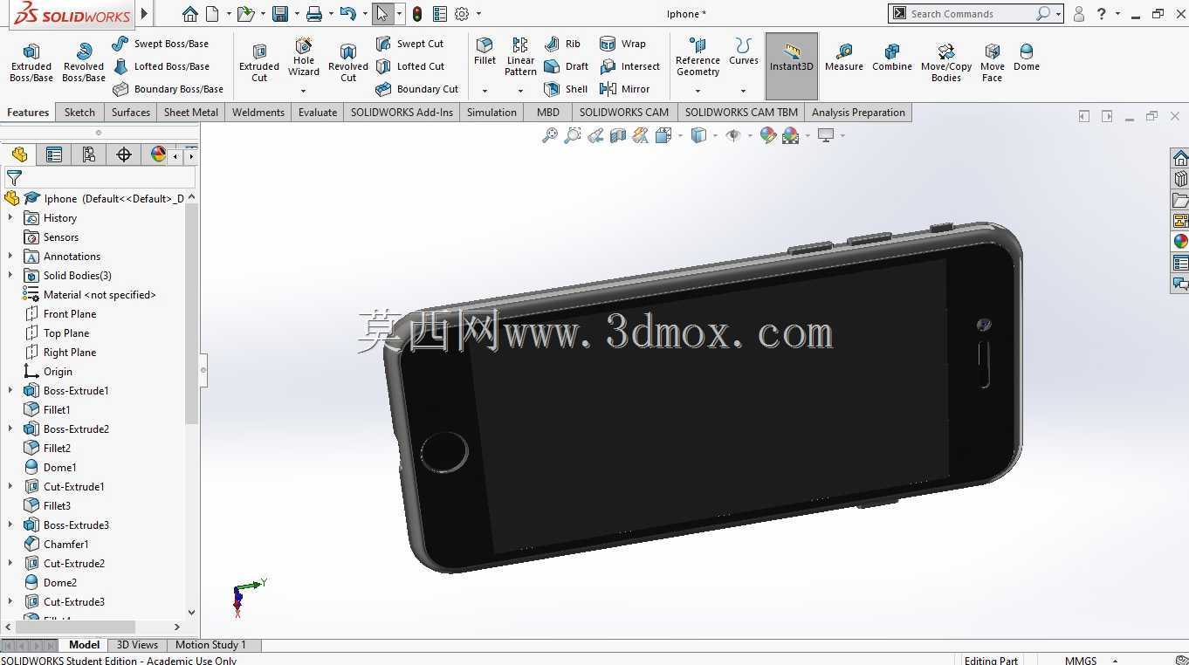The image size is (1189, 665).
Task: Click the Save icon in the toolbar
Action: pos(280,14)
